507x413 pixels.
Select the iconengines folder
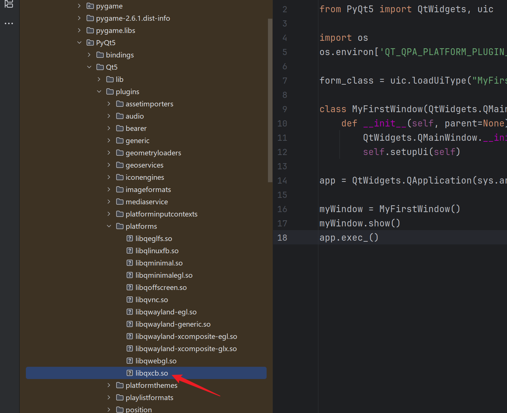click(x=145, y=177)
